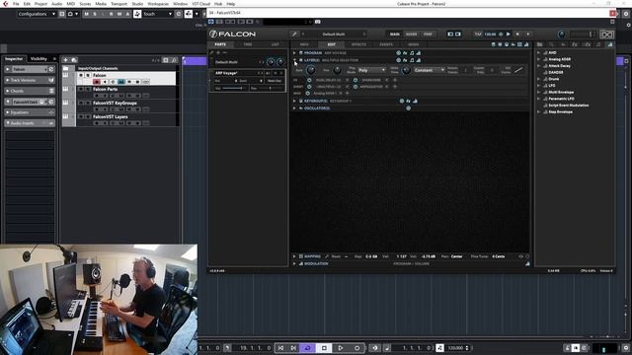Open the File menu
The image size is (632, 355).
(x=16, y=4)
